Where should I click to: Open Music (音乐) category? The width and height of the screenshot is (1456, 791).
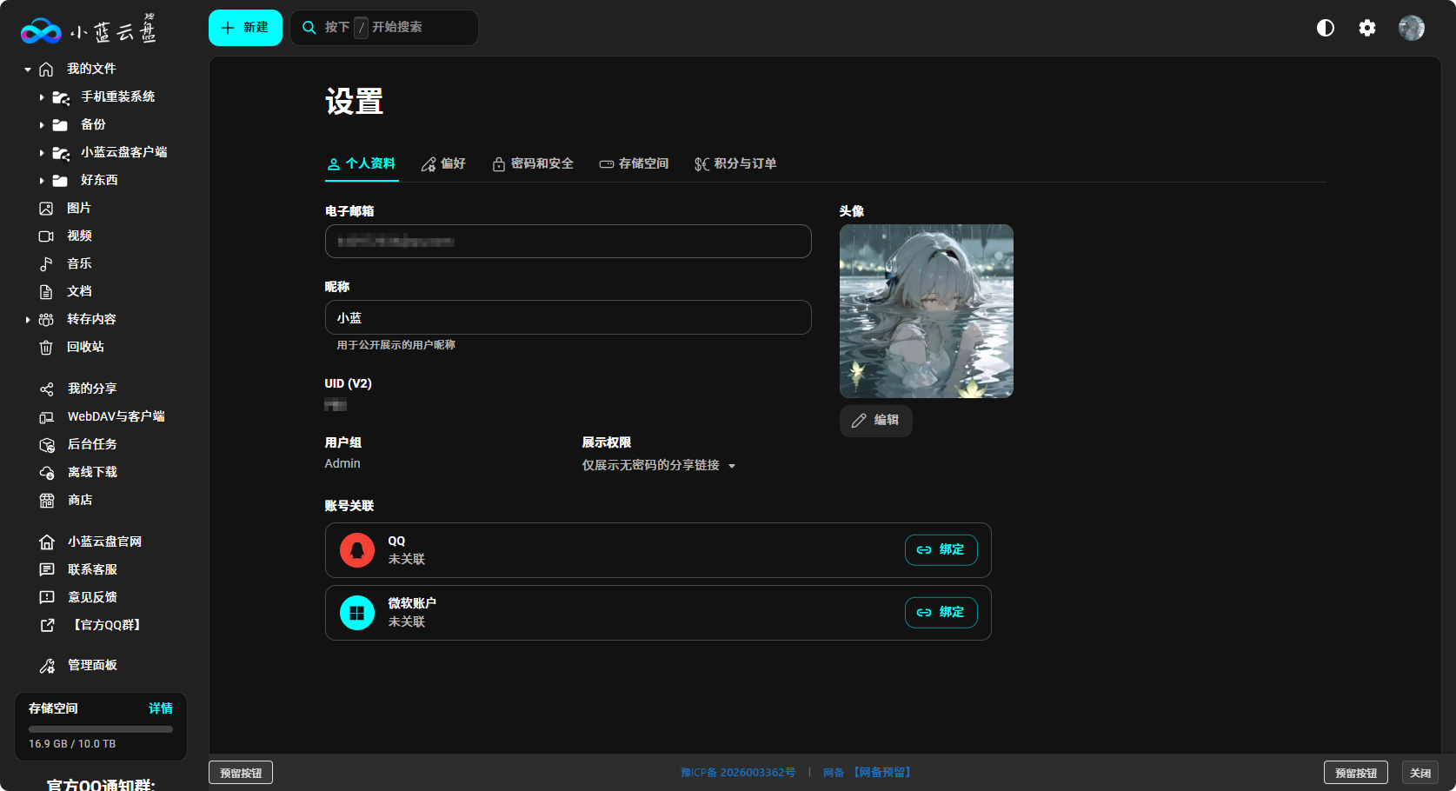[78, 263]
